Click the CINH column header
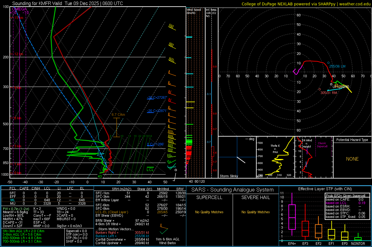 pos(36,188)
